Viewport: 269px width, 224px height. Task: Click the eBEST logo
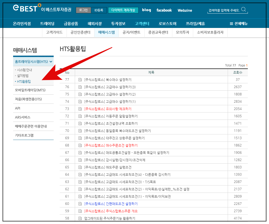(42, 8)
